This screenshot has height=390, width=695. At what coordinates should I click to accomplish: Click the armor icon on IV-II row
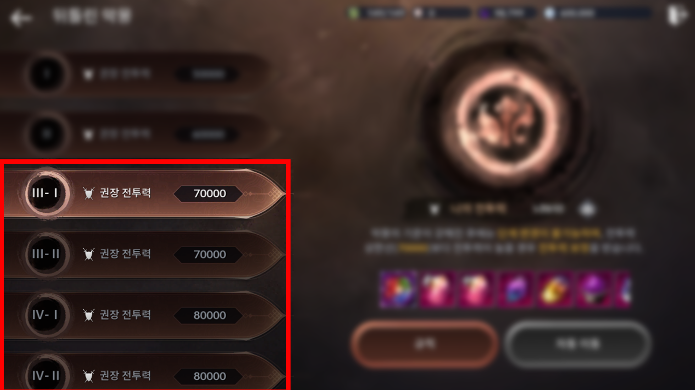coord(89,376)
